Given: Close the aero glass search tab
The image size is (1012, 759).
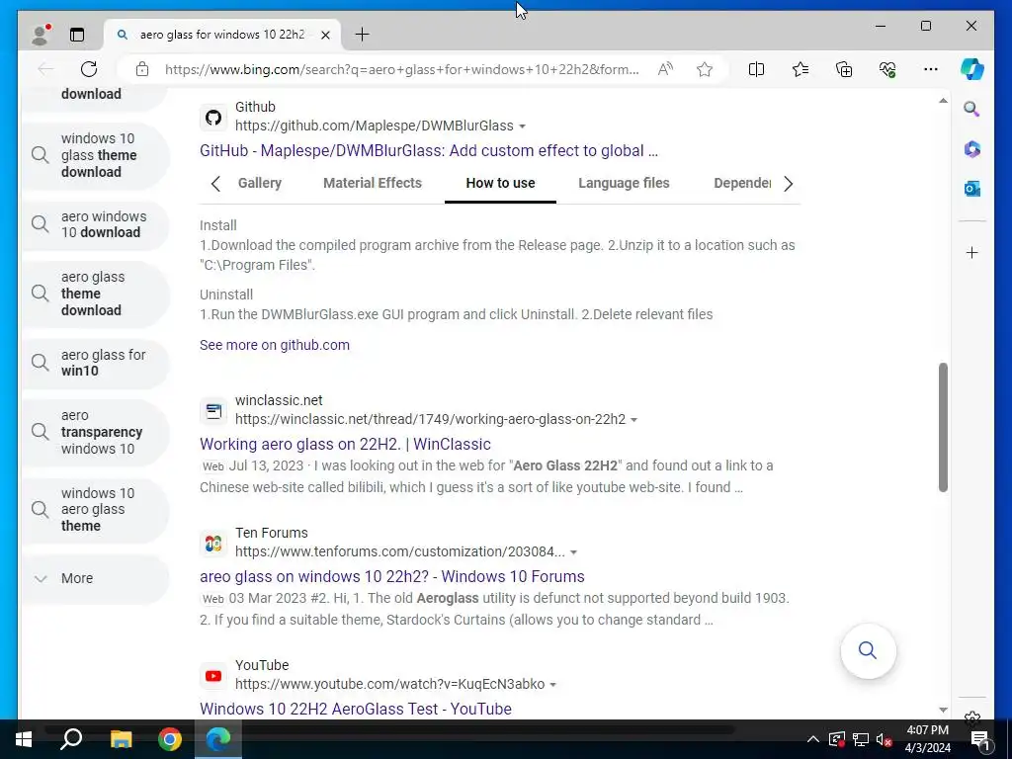Looking at the screenshot, I should [326, 35].
